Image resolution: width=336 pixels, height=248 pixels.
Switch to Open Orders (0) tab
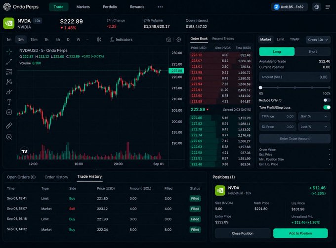tap(21, 177)
